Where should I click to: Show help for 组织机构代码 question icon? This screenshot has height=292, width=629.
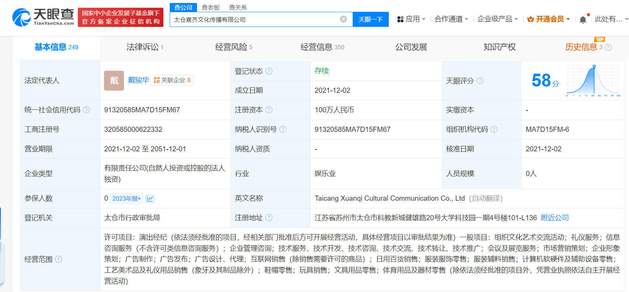pyautogui.click(x=494, y=129)
